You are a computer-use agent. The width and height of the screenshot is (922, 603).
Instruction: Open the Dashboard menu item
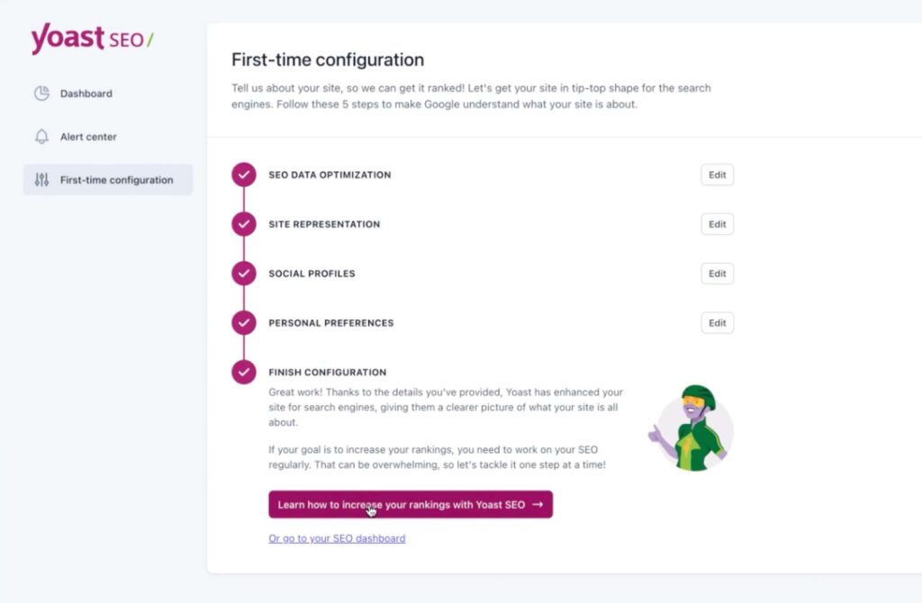pyautogui.click(x=86, y=94)
